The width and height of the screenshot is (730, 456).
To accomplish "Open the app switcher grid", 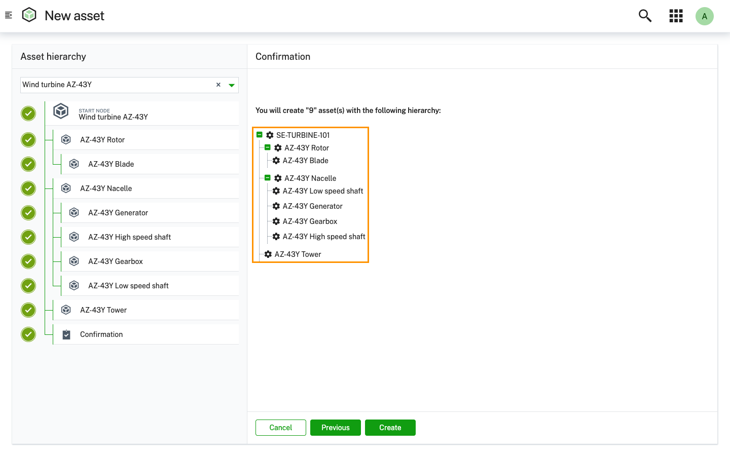I will 676,16.
